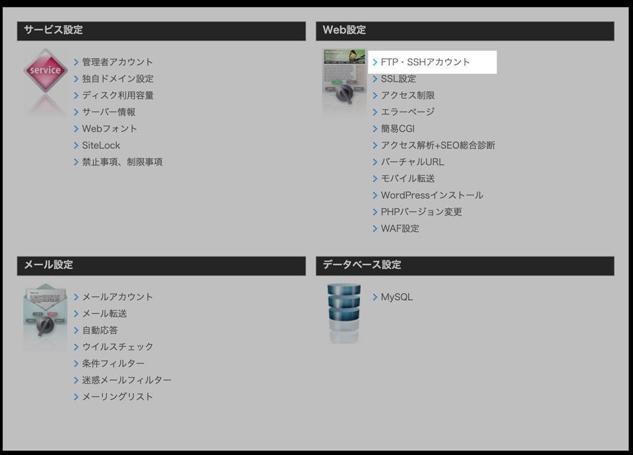Screen dimensions: 633x455
Task: Open 条件フィルター
Action: click(113, 363)
